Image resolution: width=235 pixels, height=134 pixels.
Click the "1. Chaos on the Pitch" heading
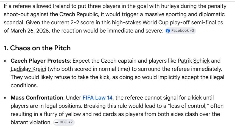[x=37, y=48]
